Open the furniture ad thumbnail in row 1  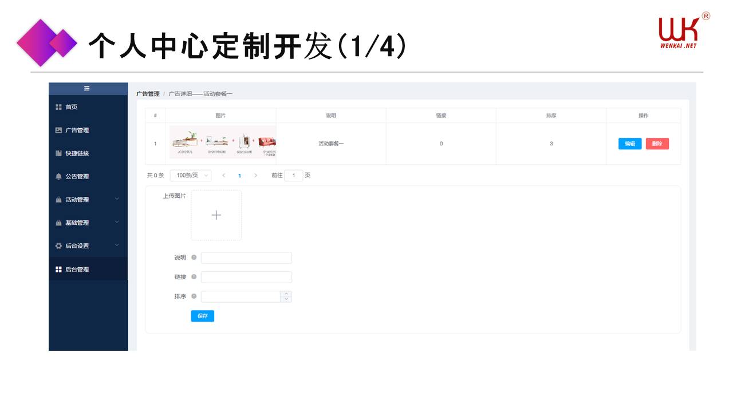tap(223, 143)
